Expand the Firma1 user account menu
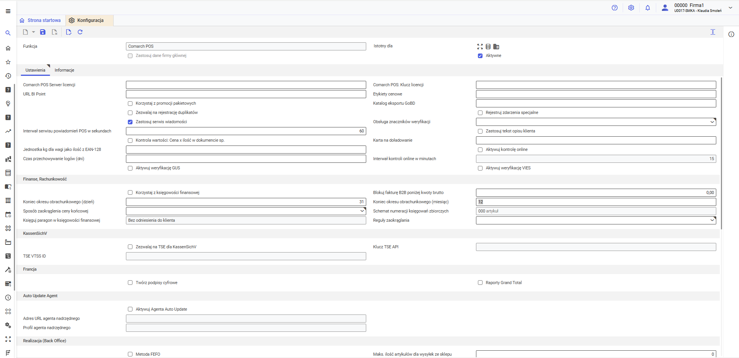Viewport: 739px width, 358px height. [x=730, y=8]
